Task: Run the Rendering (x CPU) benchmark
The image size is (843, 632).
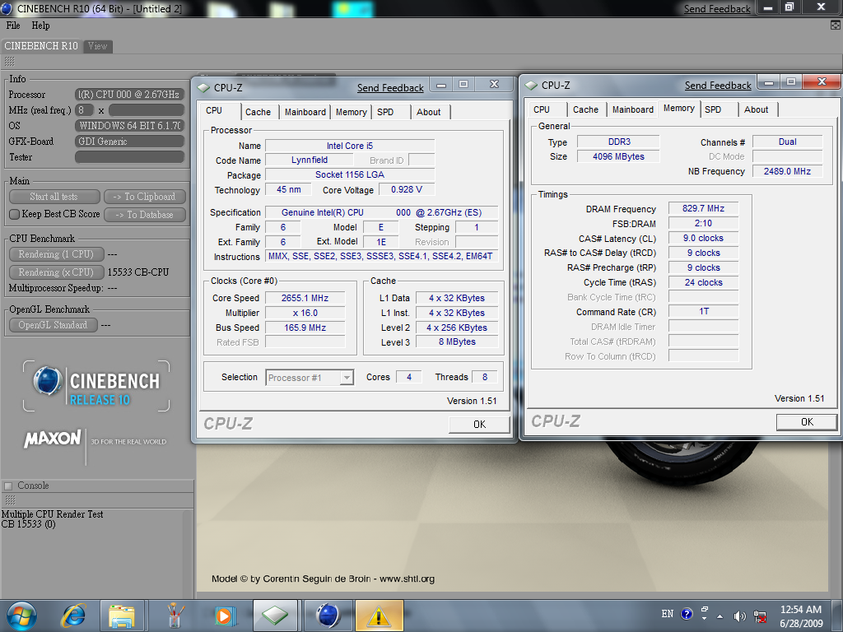Action: click(x=56, y=272)
